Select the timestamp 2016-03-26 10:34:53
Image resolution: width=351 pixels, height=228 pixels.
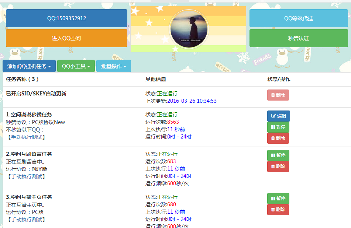192,101
